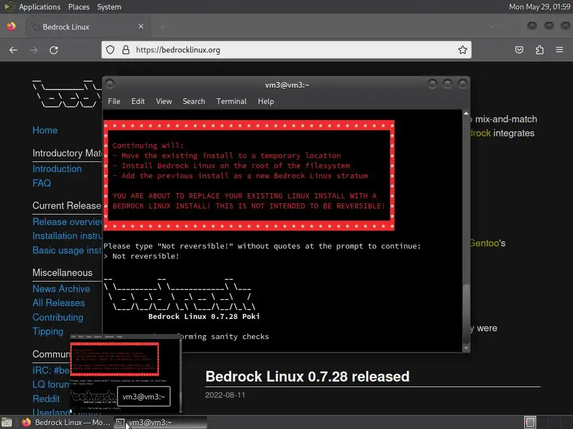Viewport: 573px width, 429px height.
Task: Click the Bedrock Linux 0.7.28 released heading
Action: point(307,376)
